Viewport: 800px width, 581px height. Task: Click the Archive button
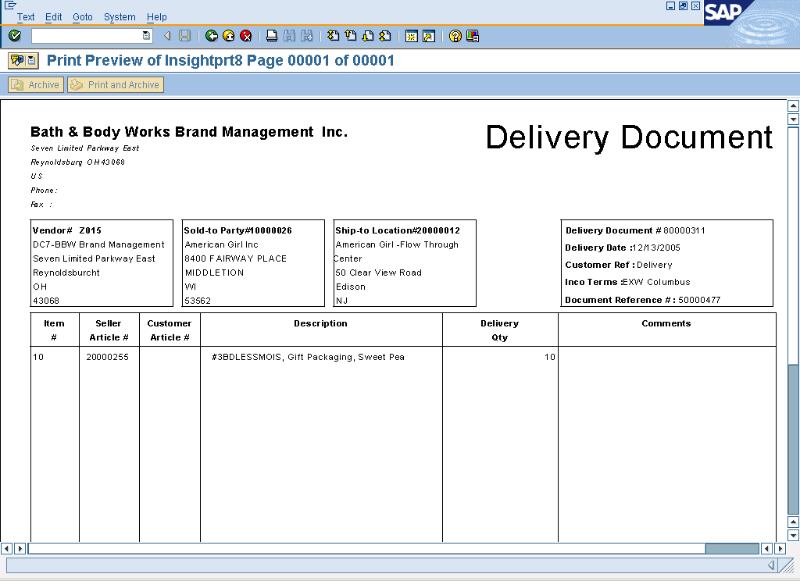tap(36, 84)
